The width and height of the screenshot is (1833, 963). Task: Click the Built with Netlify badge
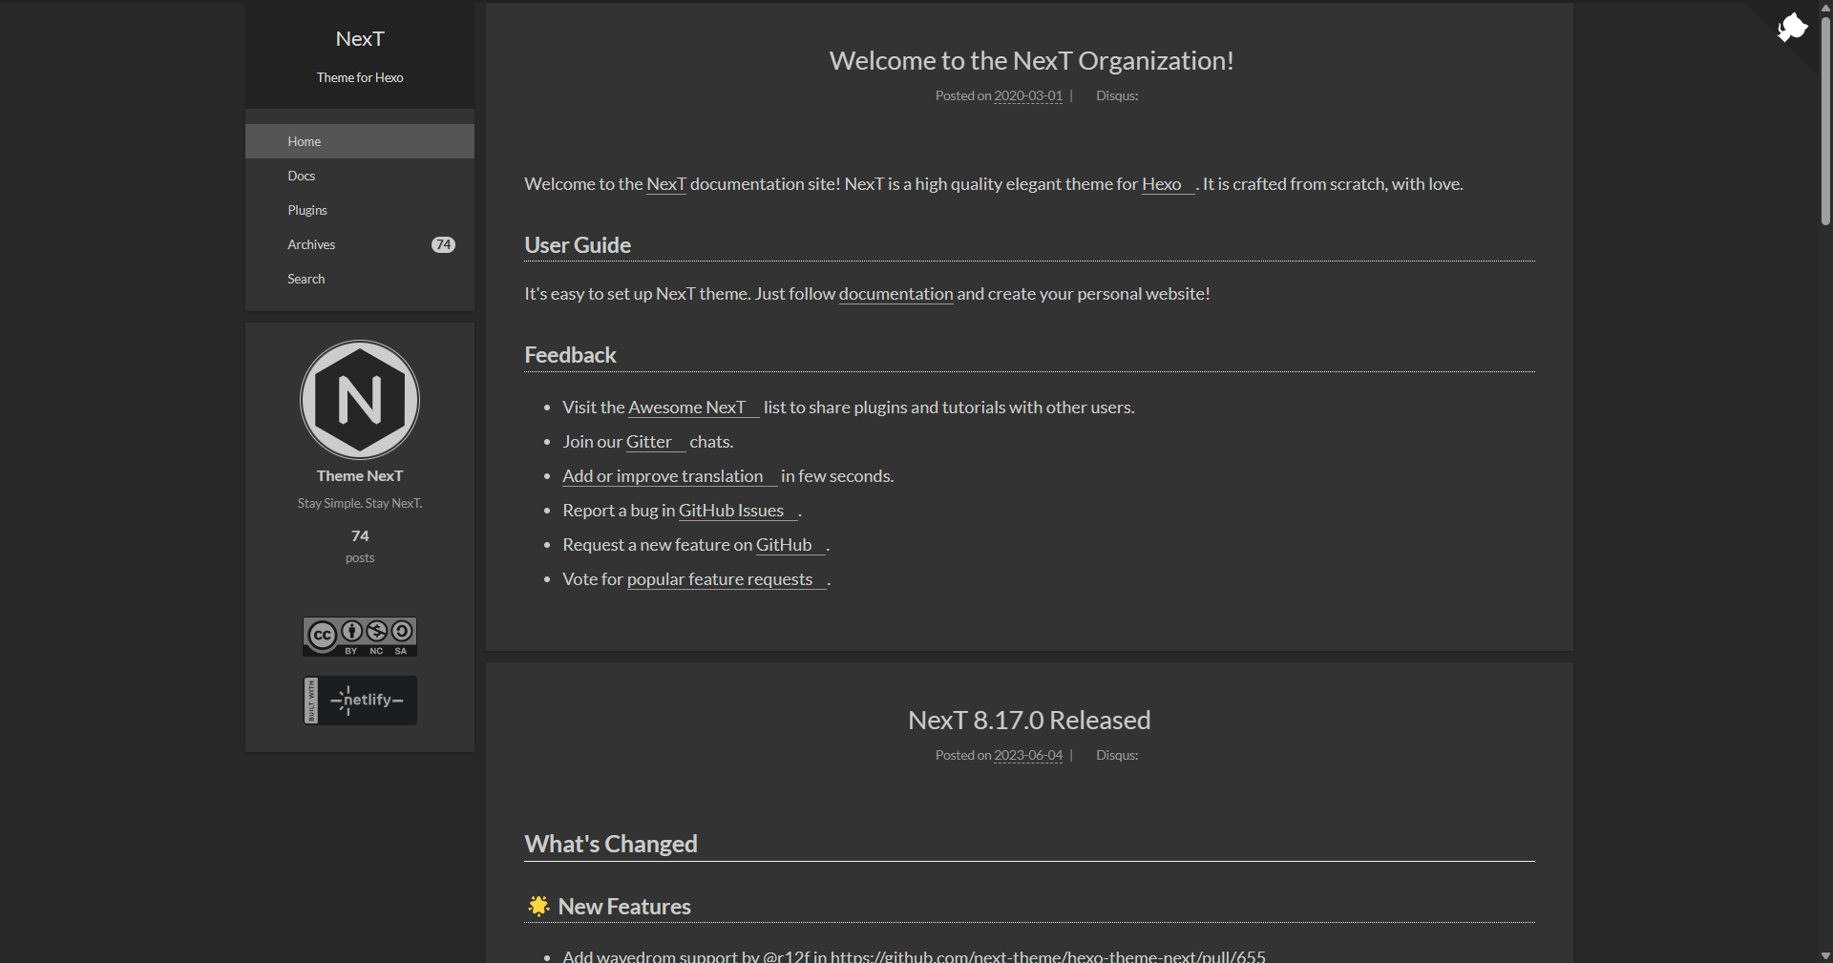360,701
